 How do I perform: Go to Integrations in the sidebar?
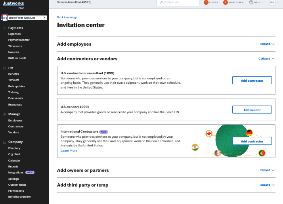tap(16, 173)
